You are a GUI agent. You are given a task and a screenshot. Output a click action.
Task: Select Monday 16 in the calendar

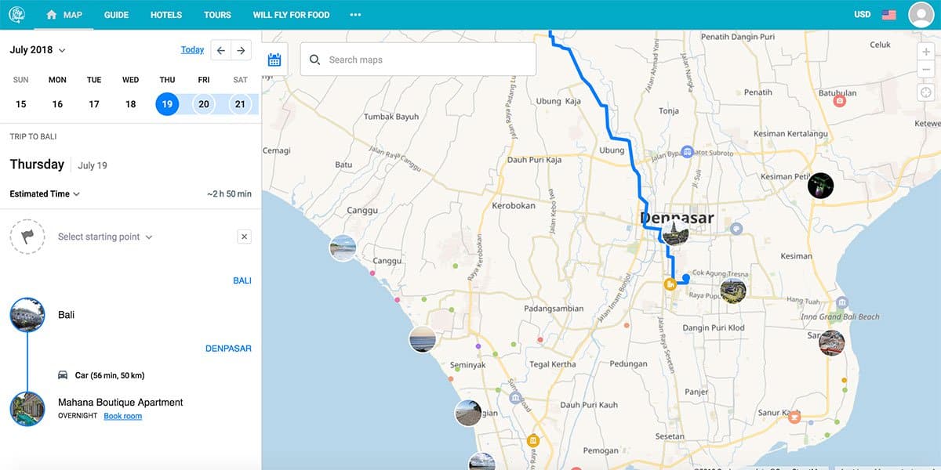tap(57, 104)
